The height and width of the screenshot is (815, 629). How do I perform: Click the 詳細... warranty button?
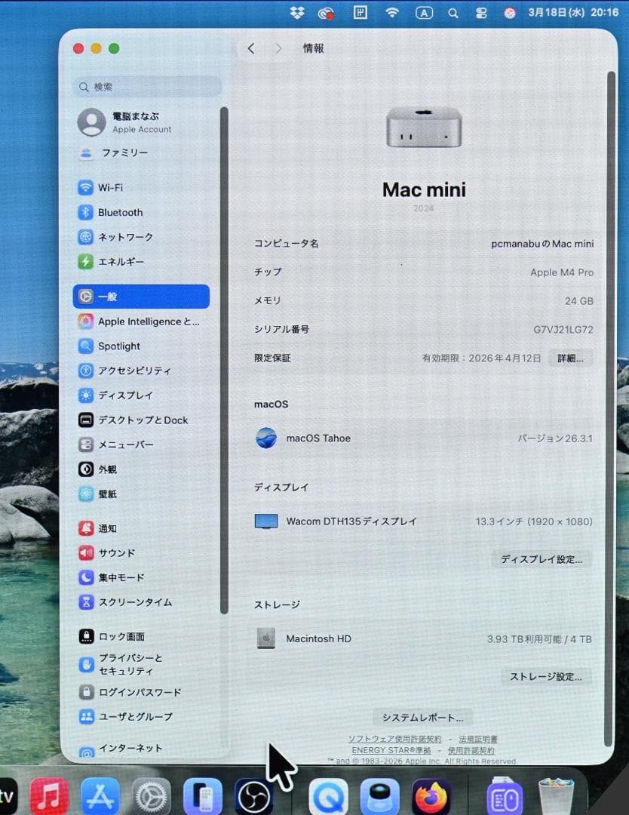click(569, 358)
